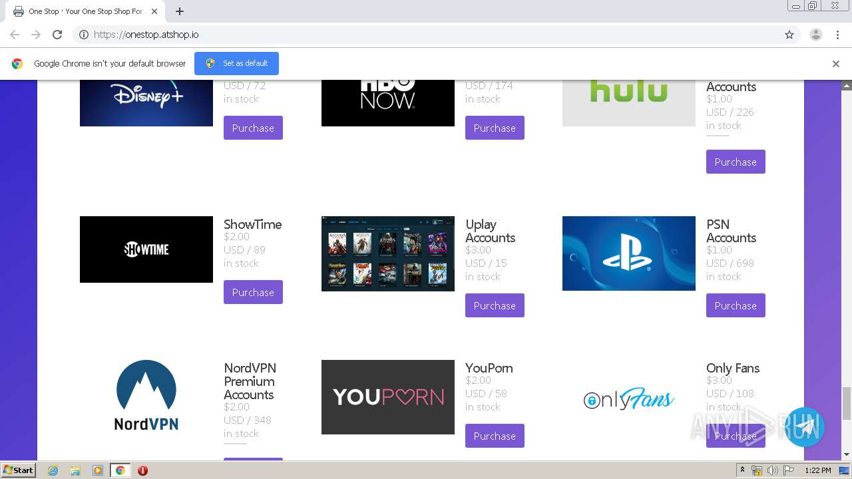
Task: Purchase the Hulu account
Action: point(736,162)
